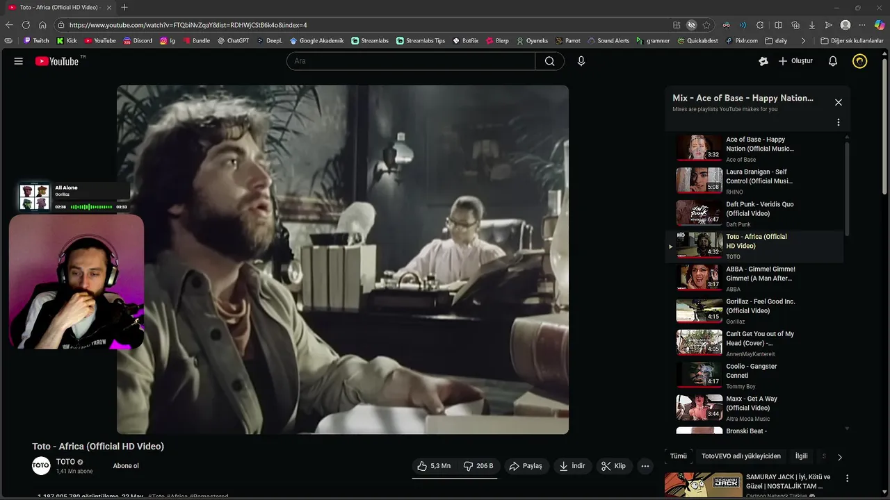Go to the YouTube home logo
The width and height of the screenshot is (890, 500).
tap(57, 61)
